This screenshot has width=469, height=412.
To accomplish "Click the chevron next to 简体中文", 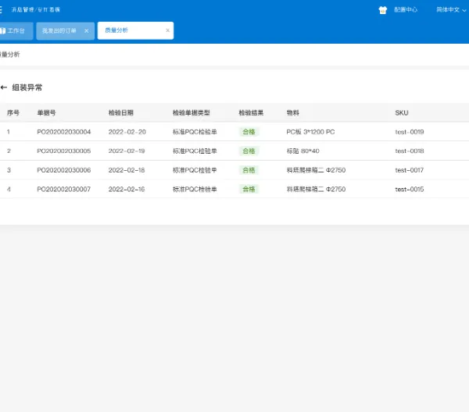I will tap(464, 10).
